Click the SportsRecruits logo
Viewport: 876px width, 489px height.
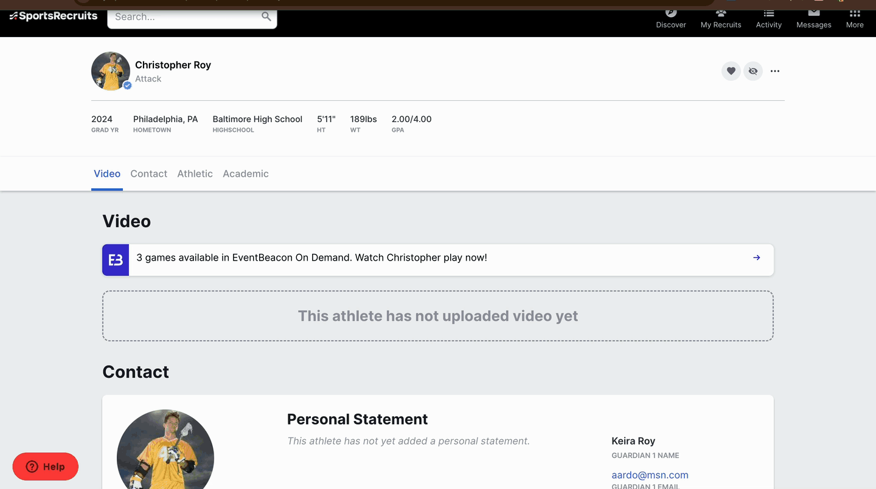click(x=54, y=16)
